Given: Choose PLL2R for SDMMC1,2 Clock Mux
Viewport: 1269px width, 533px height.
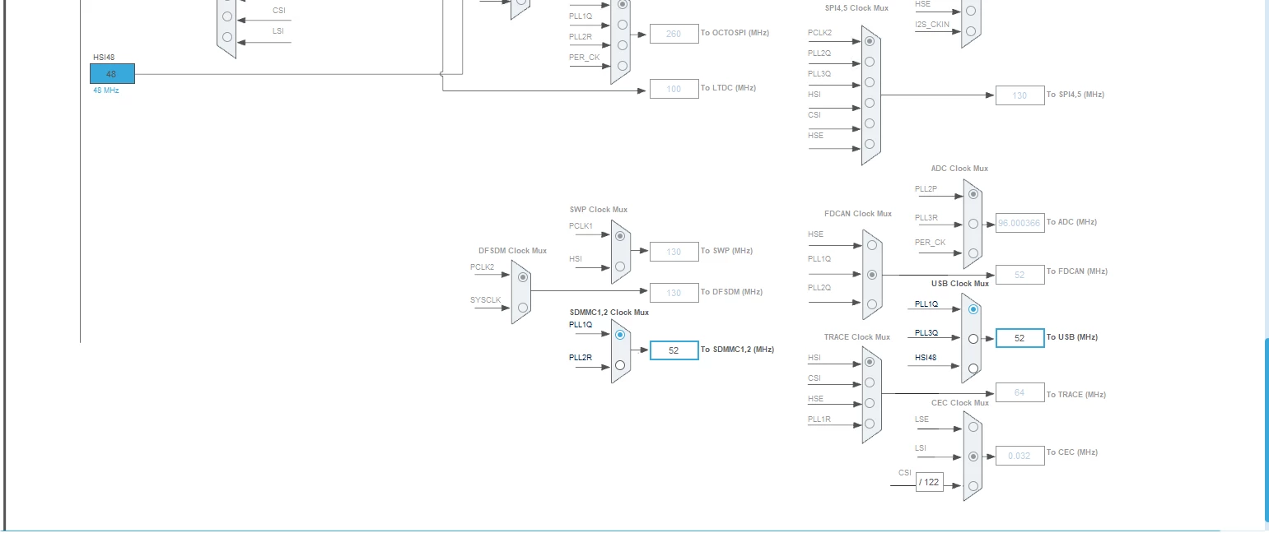Looking at the screenshot, I should click(x=620, y=365).
